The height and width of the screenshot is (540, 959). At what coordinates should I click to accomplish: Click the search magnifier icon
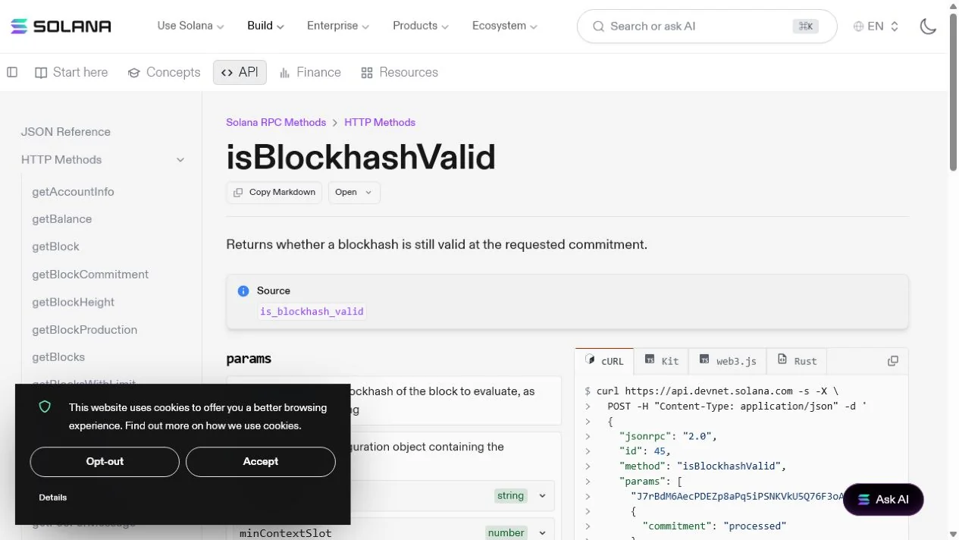click(x=598, y=27)
